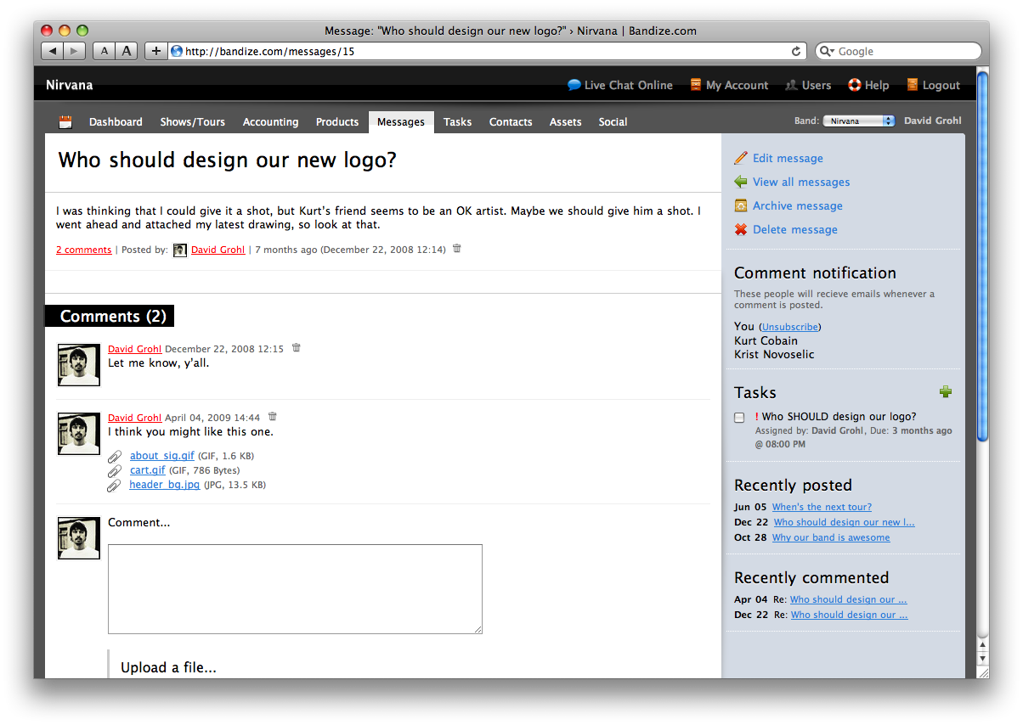Click the small avatar beside Posted by
Image resolution: width=1023 pixels, height=725 pixels.
(x=180, y=250)
